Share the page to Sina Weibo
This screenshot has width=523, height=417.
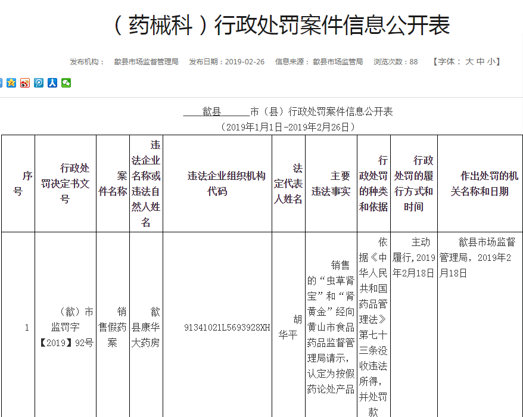click(25, 83)
